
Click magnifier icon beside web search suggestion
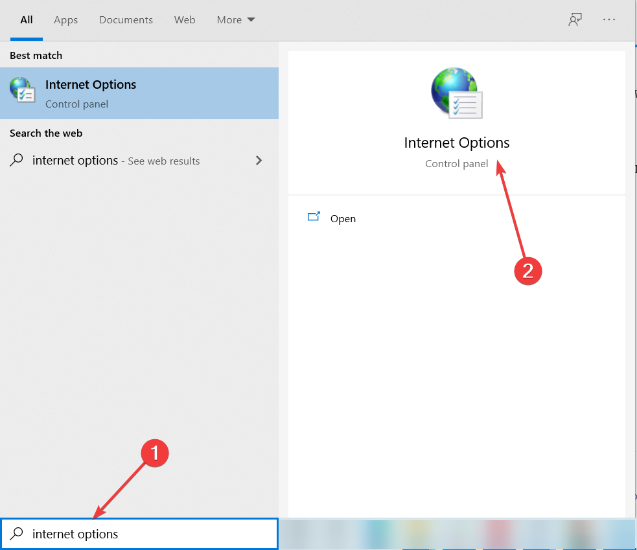pyautogui.click(x=16, y=160)
